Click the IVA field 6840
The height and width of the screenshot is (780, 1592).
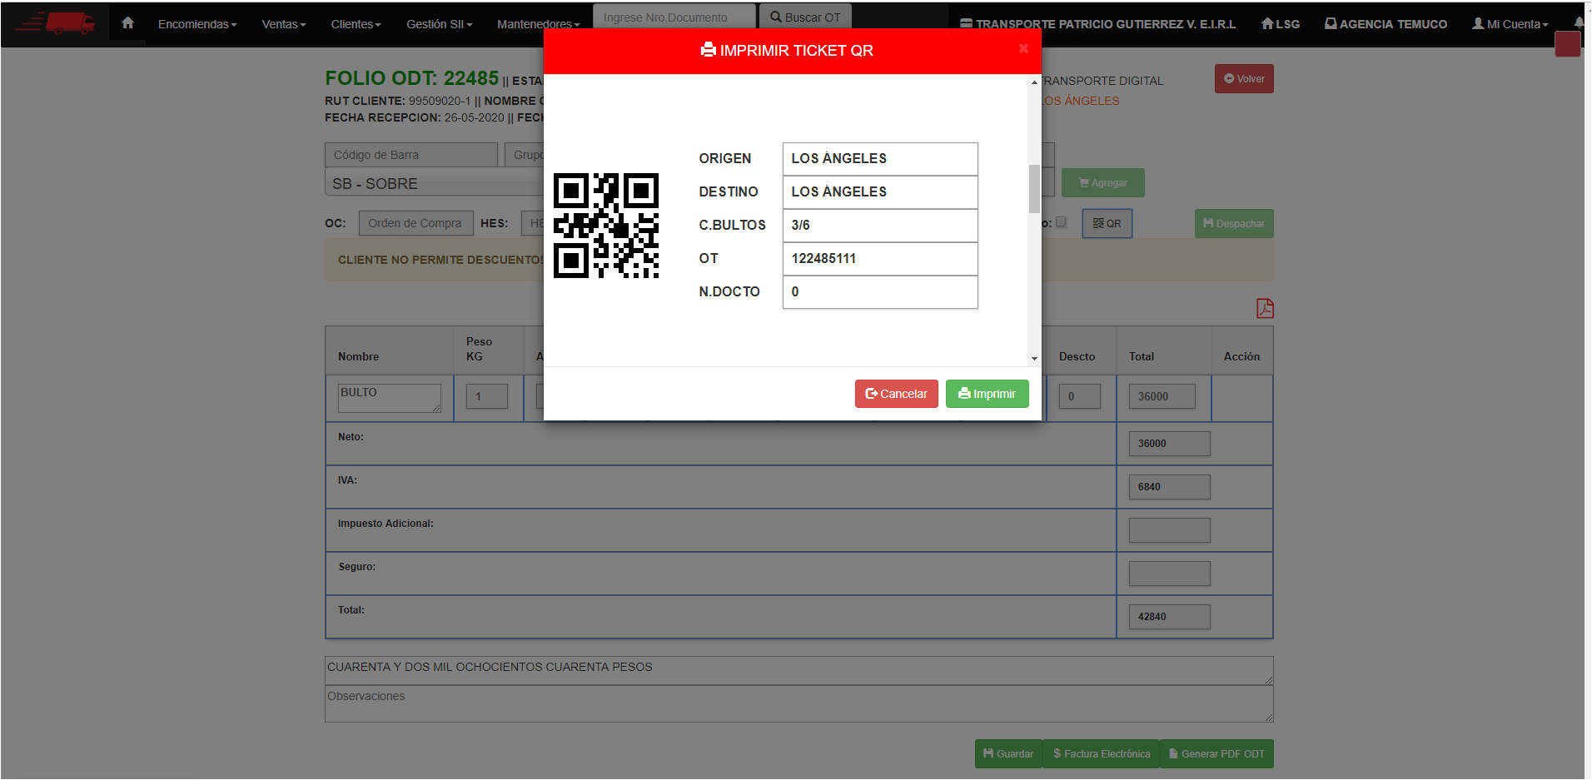coord(1170,487)
